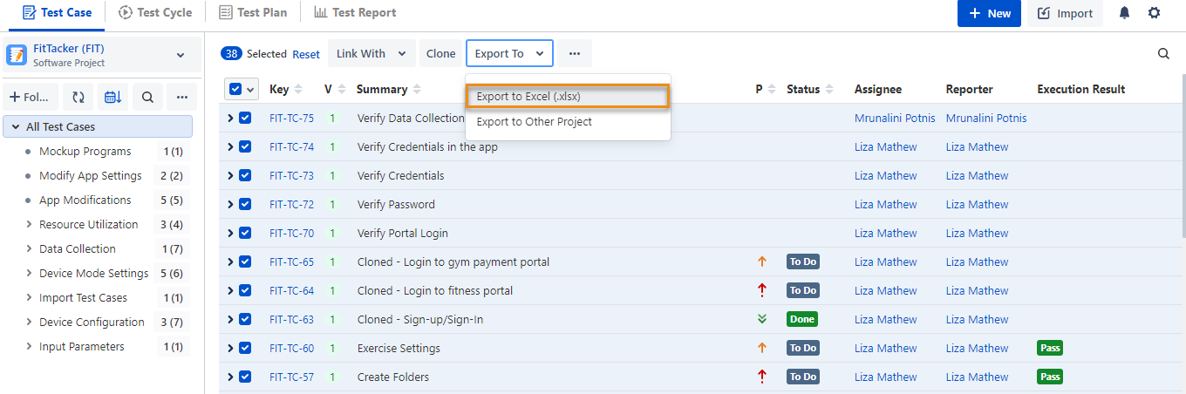
Task: Toggle the select-all header checkbox
Action: pos(236,89)
